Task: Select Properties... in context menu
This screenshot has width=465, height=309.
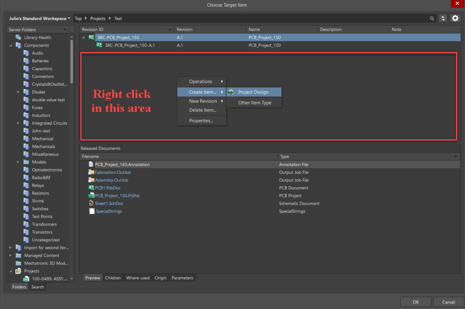Action: [x=201, y=121]
